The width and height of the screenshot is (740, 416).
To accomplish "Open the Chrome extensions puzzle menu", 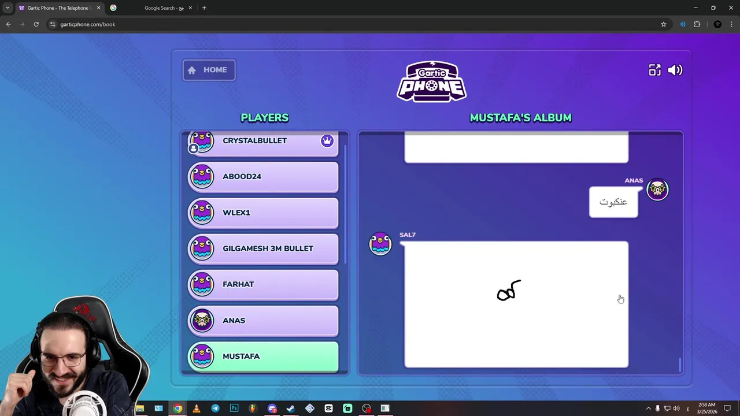I will tap(697, 24).
